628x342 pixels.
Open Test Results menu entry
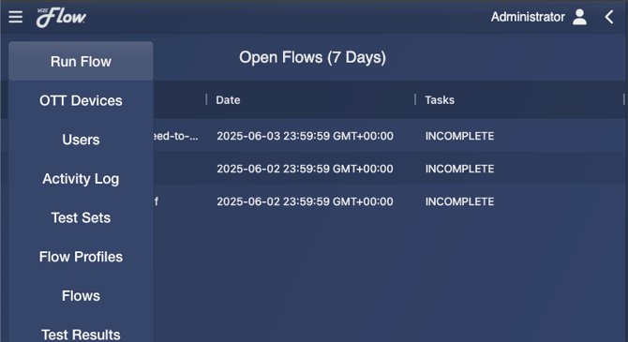(81, 334)
